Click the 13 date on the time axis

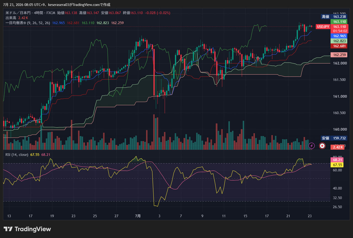coord(9,216)
